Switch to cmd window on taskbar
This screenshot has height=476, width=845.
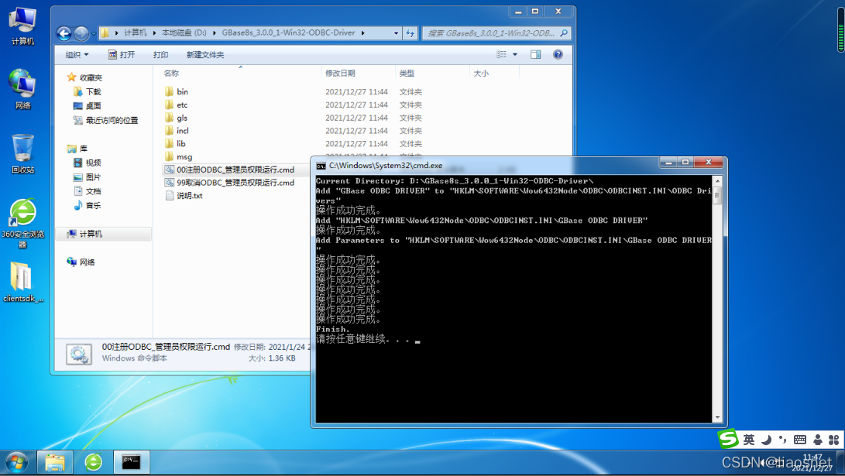click(x=131, y=462)
